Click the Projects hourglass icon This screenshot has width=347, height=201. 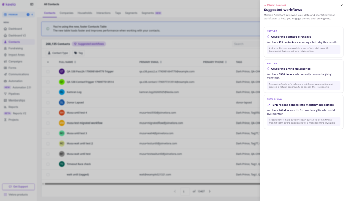click(x=5, y=120)
